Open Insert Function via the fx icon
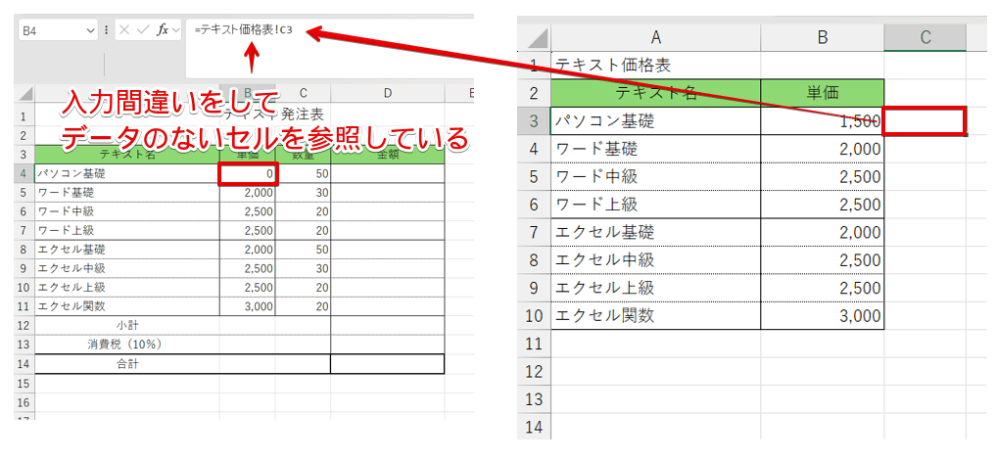 pyautogui.click(x=163, y=29)
